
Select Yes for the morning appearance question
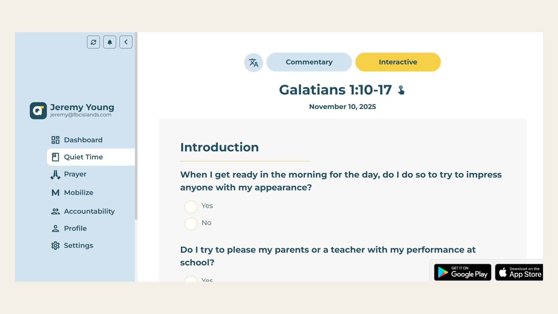(x=191, y=207)
